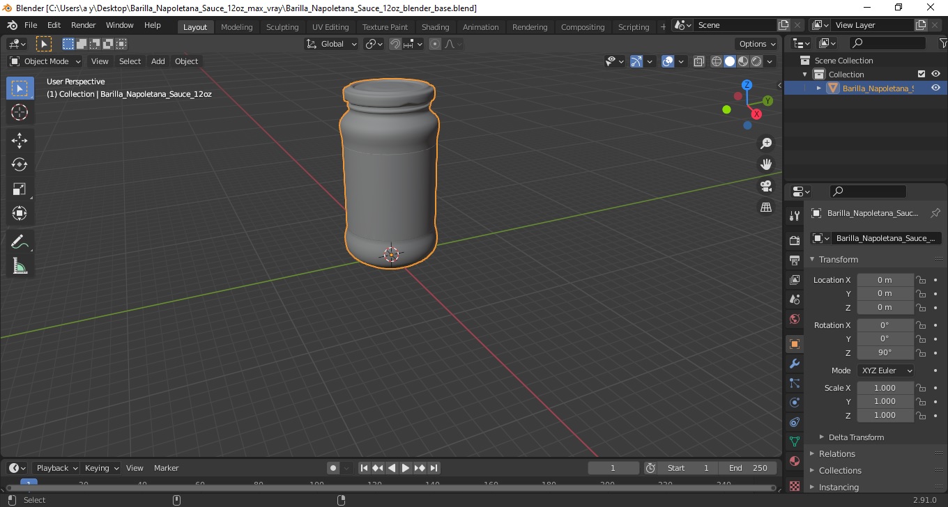The width and height of the screenshot is (948, 507).
Task: Choose the Rotate tool
Action: click(20, 164)
